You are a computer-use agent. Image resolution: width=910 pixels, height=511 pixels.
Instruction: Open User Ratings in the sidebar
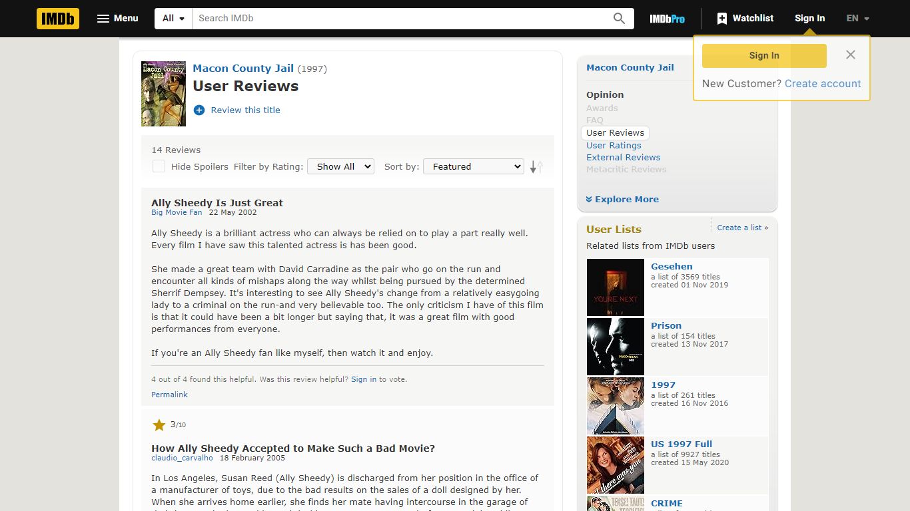(x=614, y=146)
